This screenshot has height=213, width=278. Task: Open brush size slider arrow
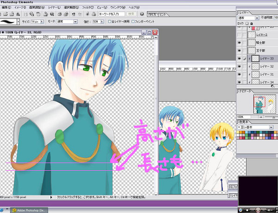click(x=42, y=21)
